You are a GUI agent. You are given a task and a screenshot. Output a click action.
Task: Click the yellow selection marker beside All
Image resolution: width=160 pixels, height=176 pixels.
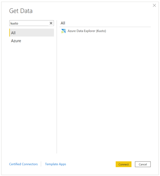(x=10, y=33)
